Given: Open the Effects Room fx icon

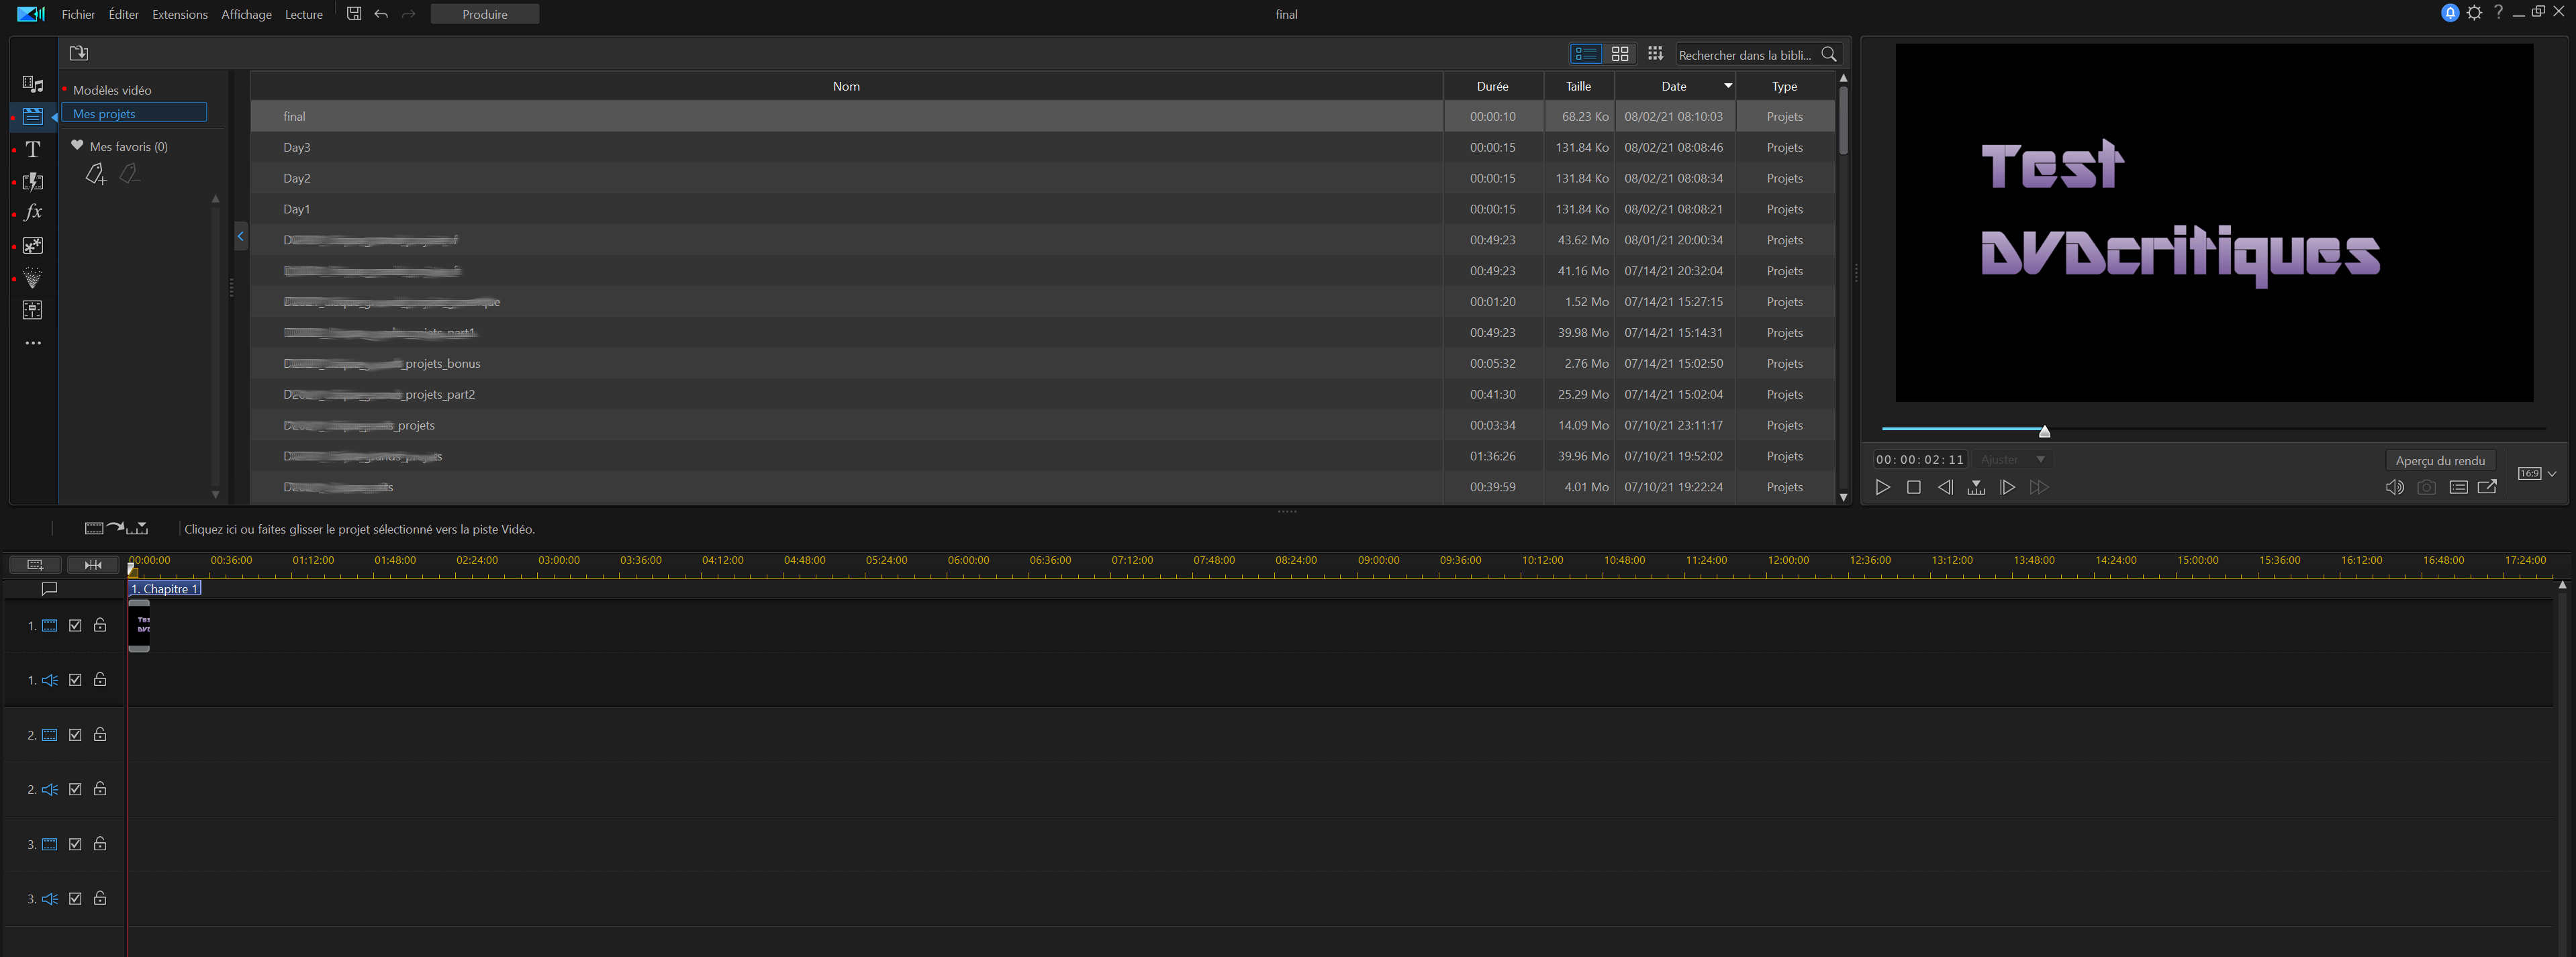Looking at the screenshot, I should tap(33, 213).
